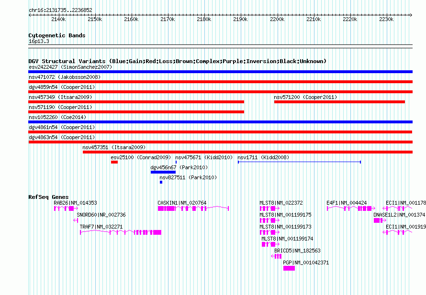426x295 pixels.
Task: Click the small red esv25100 loss bar
Action: coord(114,162)
